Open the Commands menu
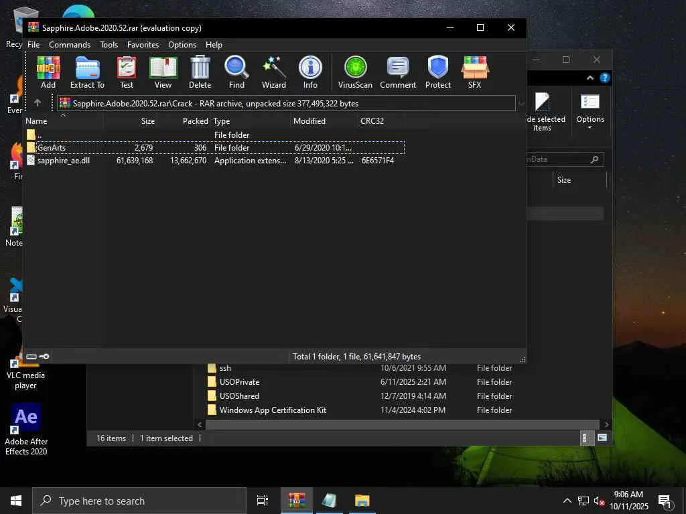This screenshot has width=686, height=514. [x=70, y=45]
